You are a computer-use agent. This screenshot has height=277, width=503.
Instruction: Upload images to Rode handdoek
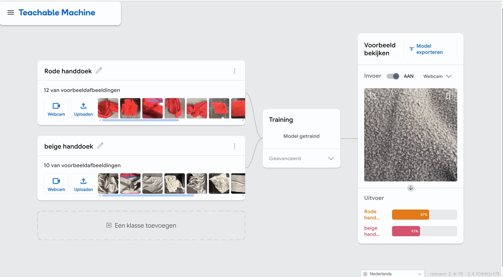pos(83,109)
